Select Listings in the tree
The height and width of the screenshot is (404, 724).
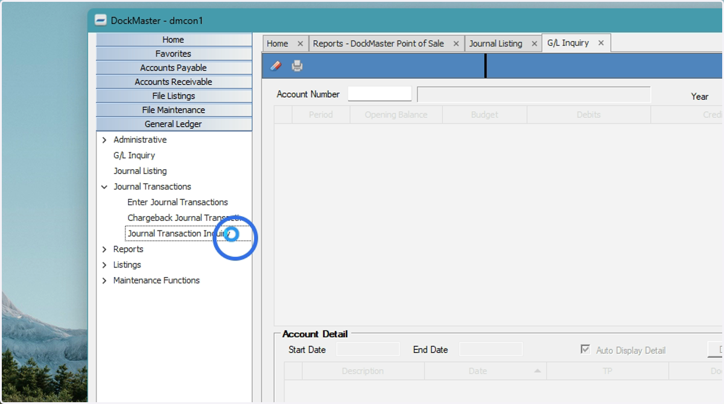[127, 265]
